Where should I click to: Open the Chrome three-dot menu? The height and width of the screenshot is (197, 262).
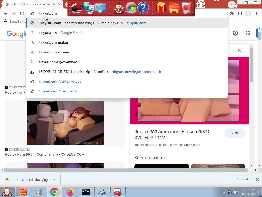point(256,13)
